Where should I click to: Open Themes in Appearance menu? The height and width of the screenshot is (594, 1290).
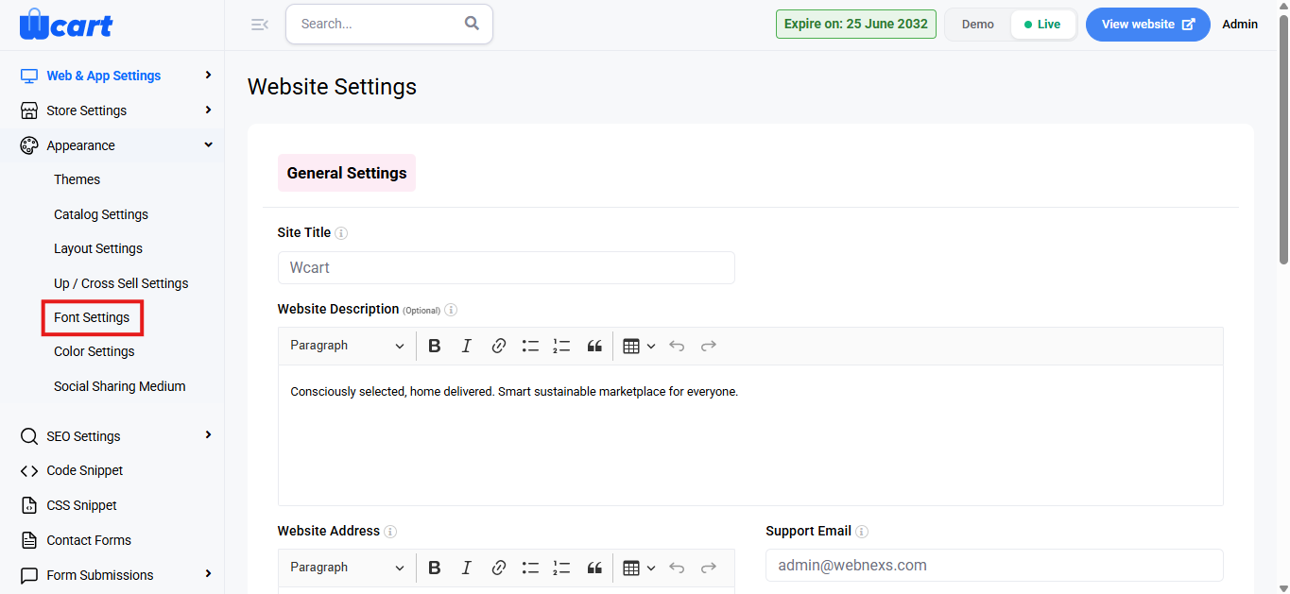coord(77,179)
